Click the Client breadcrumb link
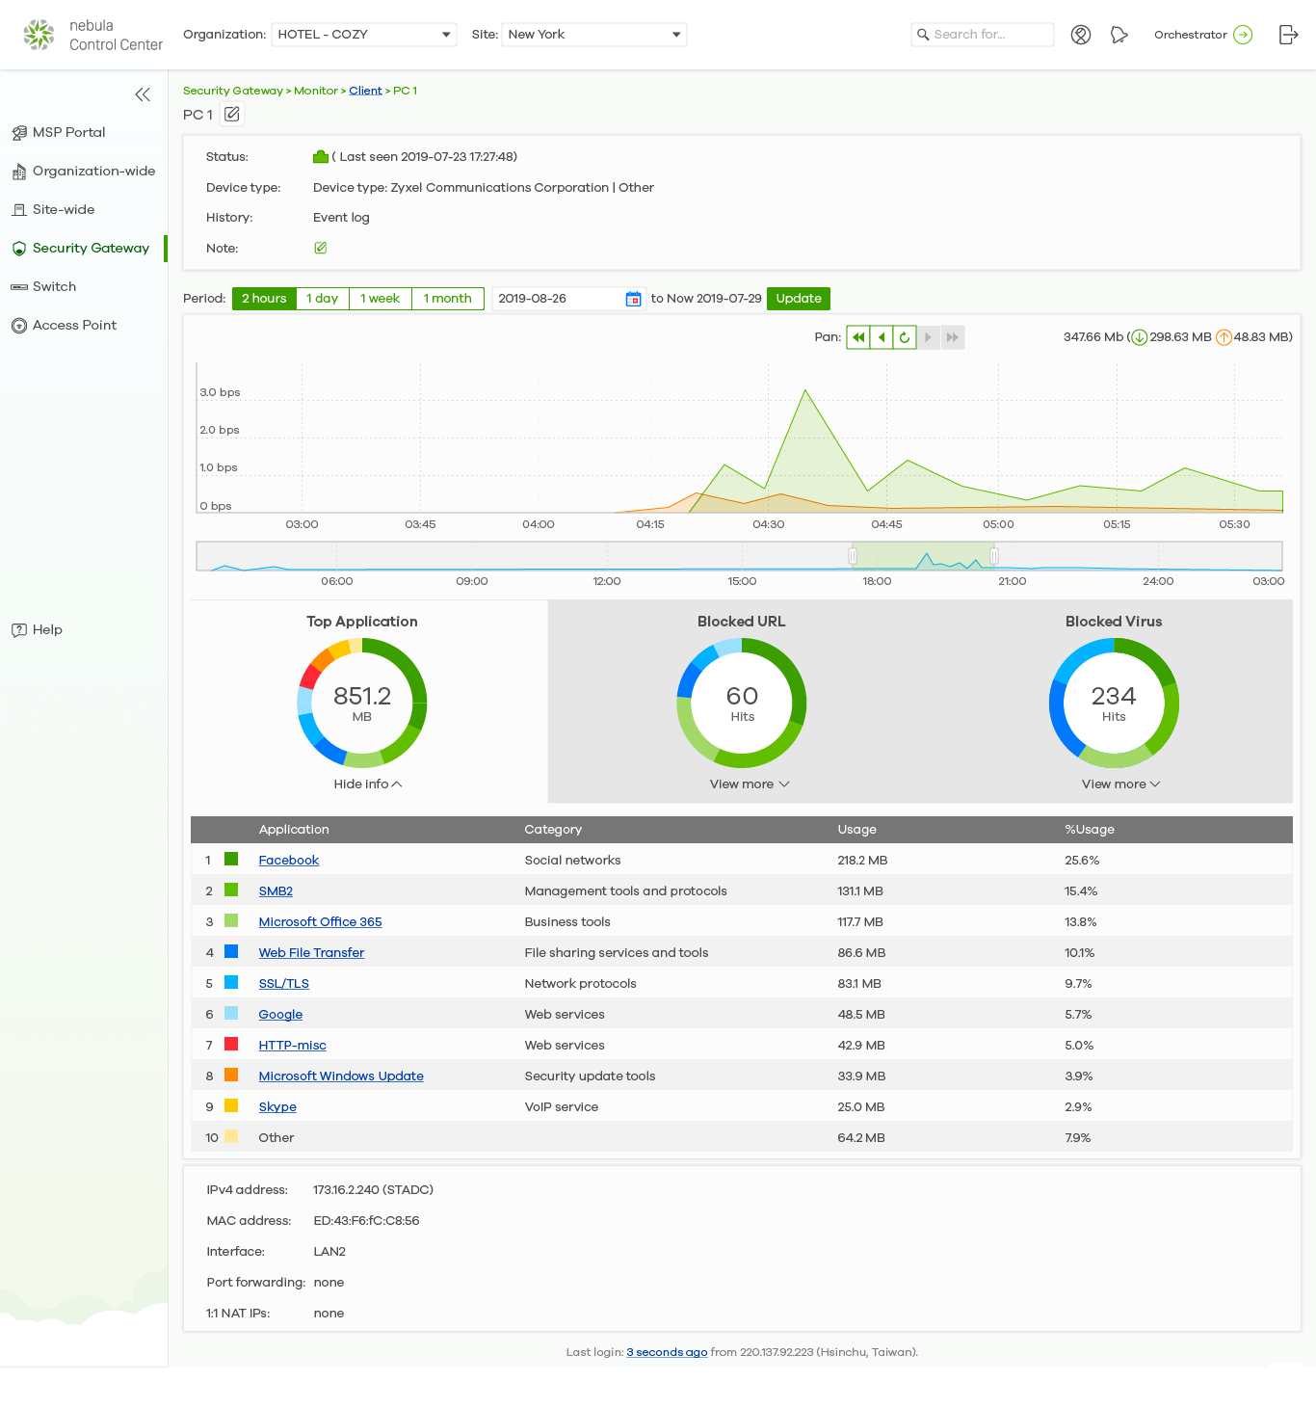 pos(365,91)
